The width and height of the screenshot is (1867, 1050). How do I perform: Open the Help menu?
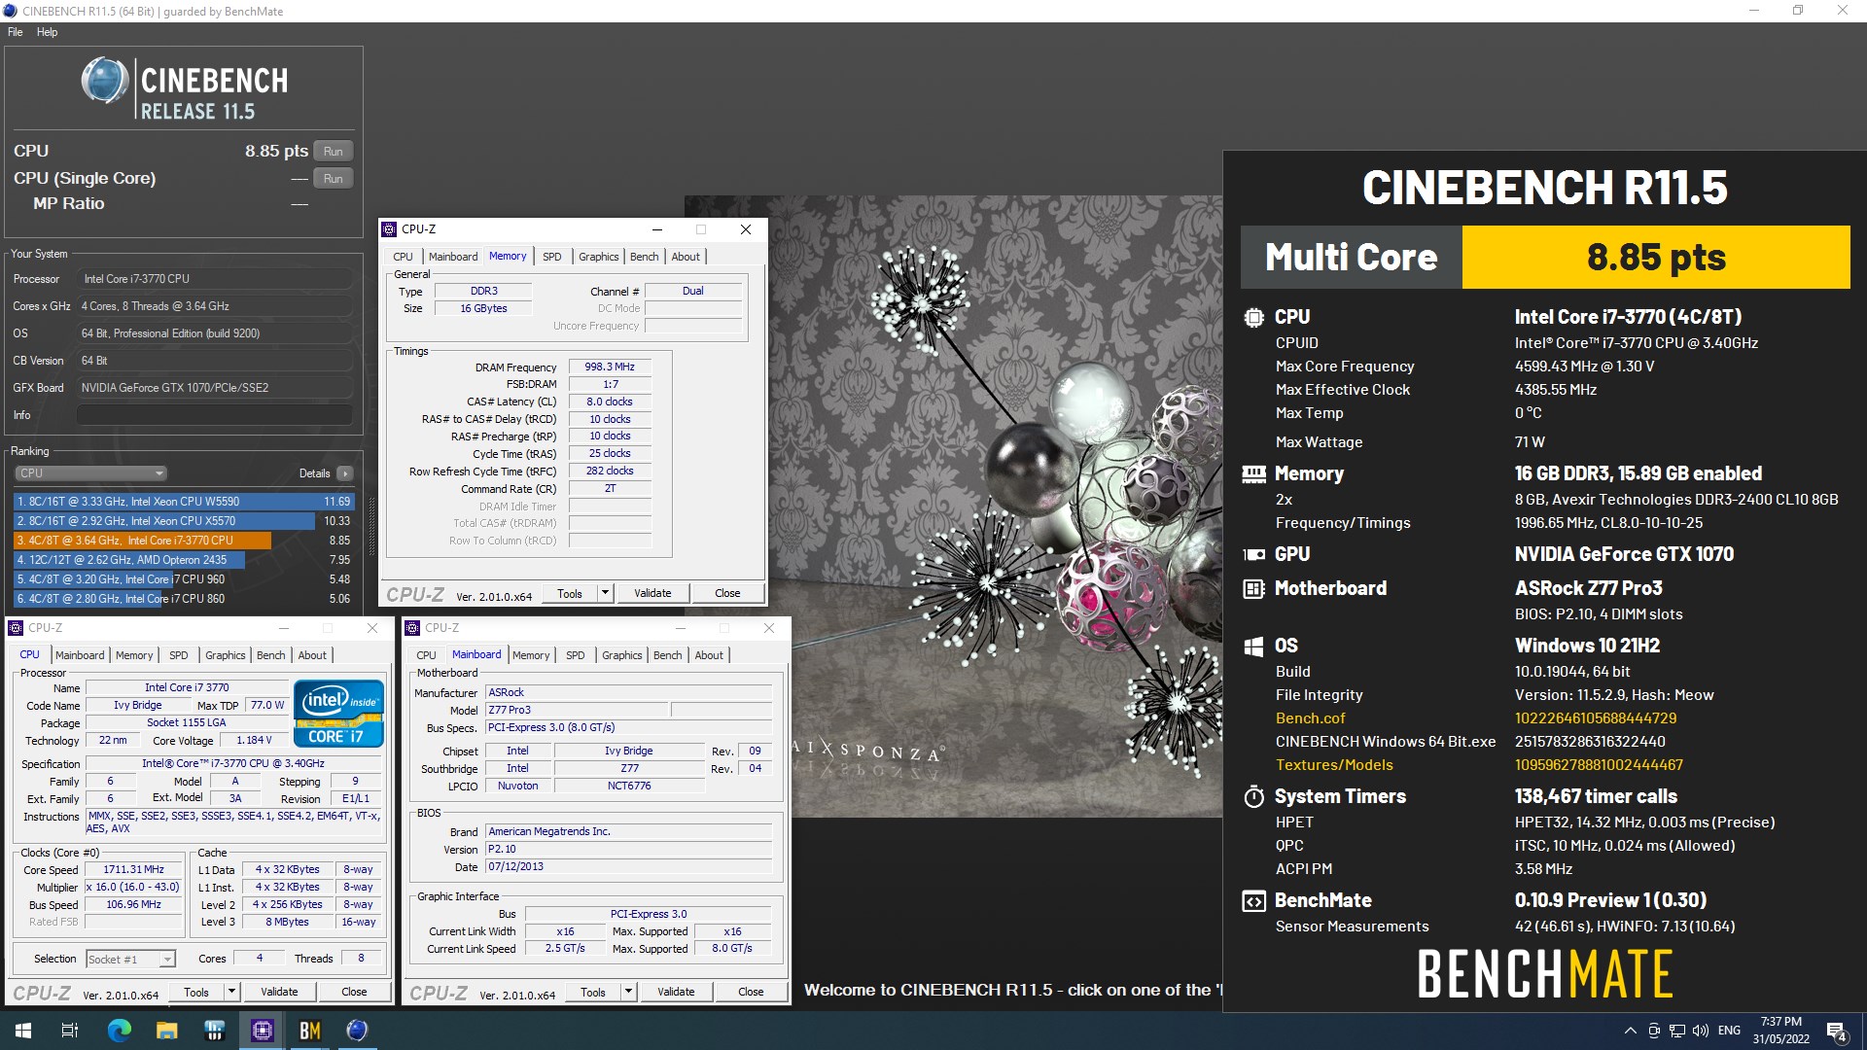coord(47,32)
